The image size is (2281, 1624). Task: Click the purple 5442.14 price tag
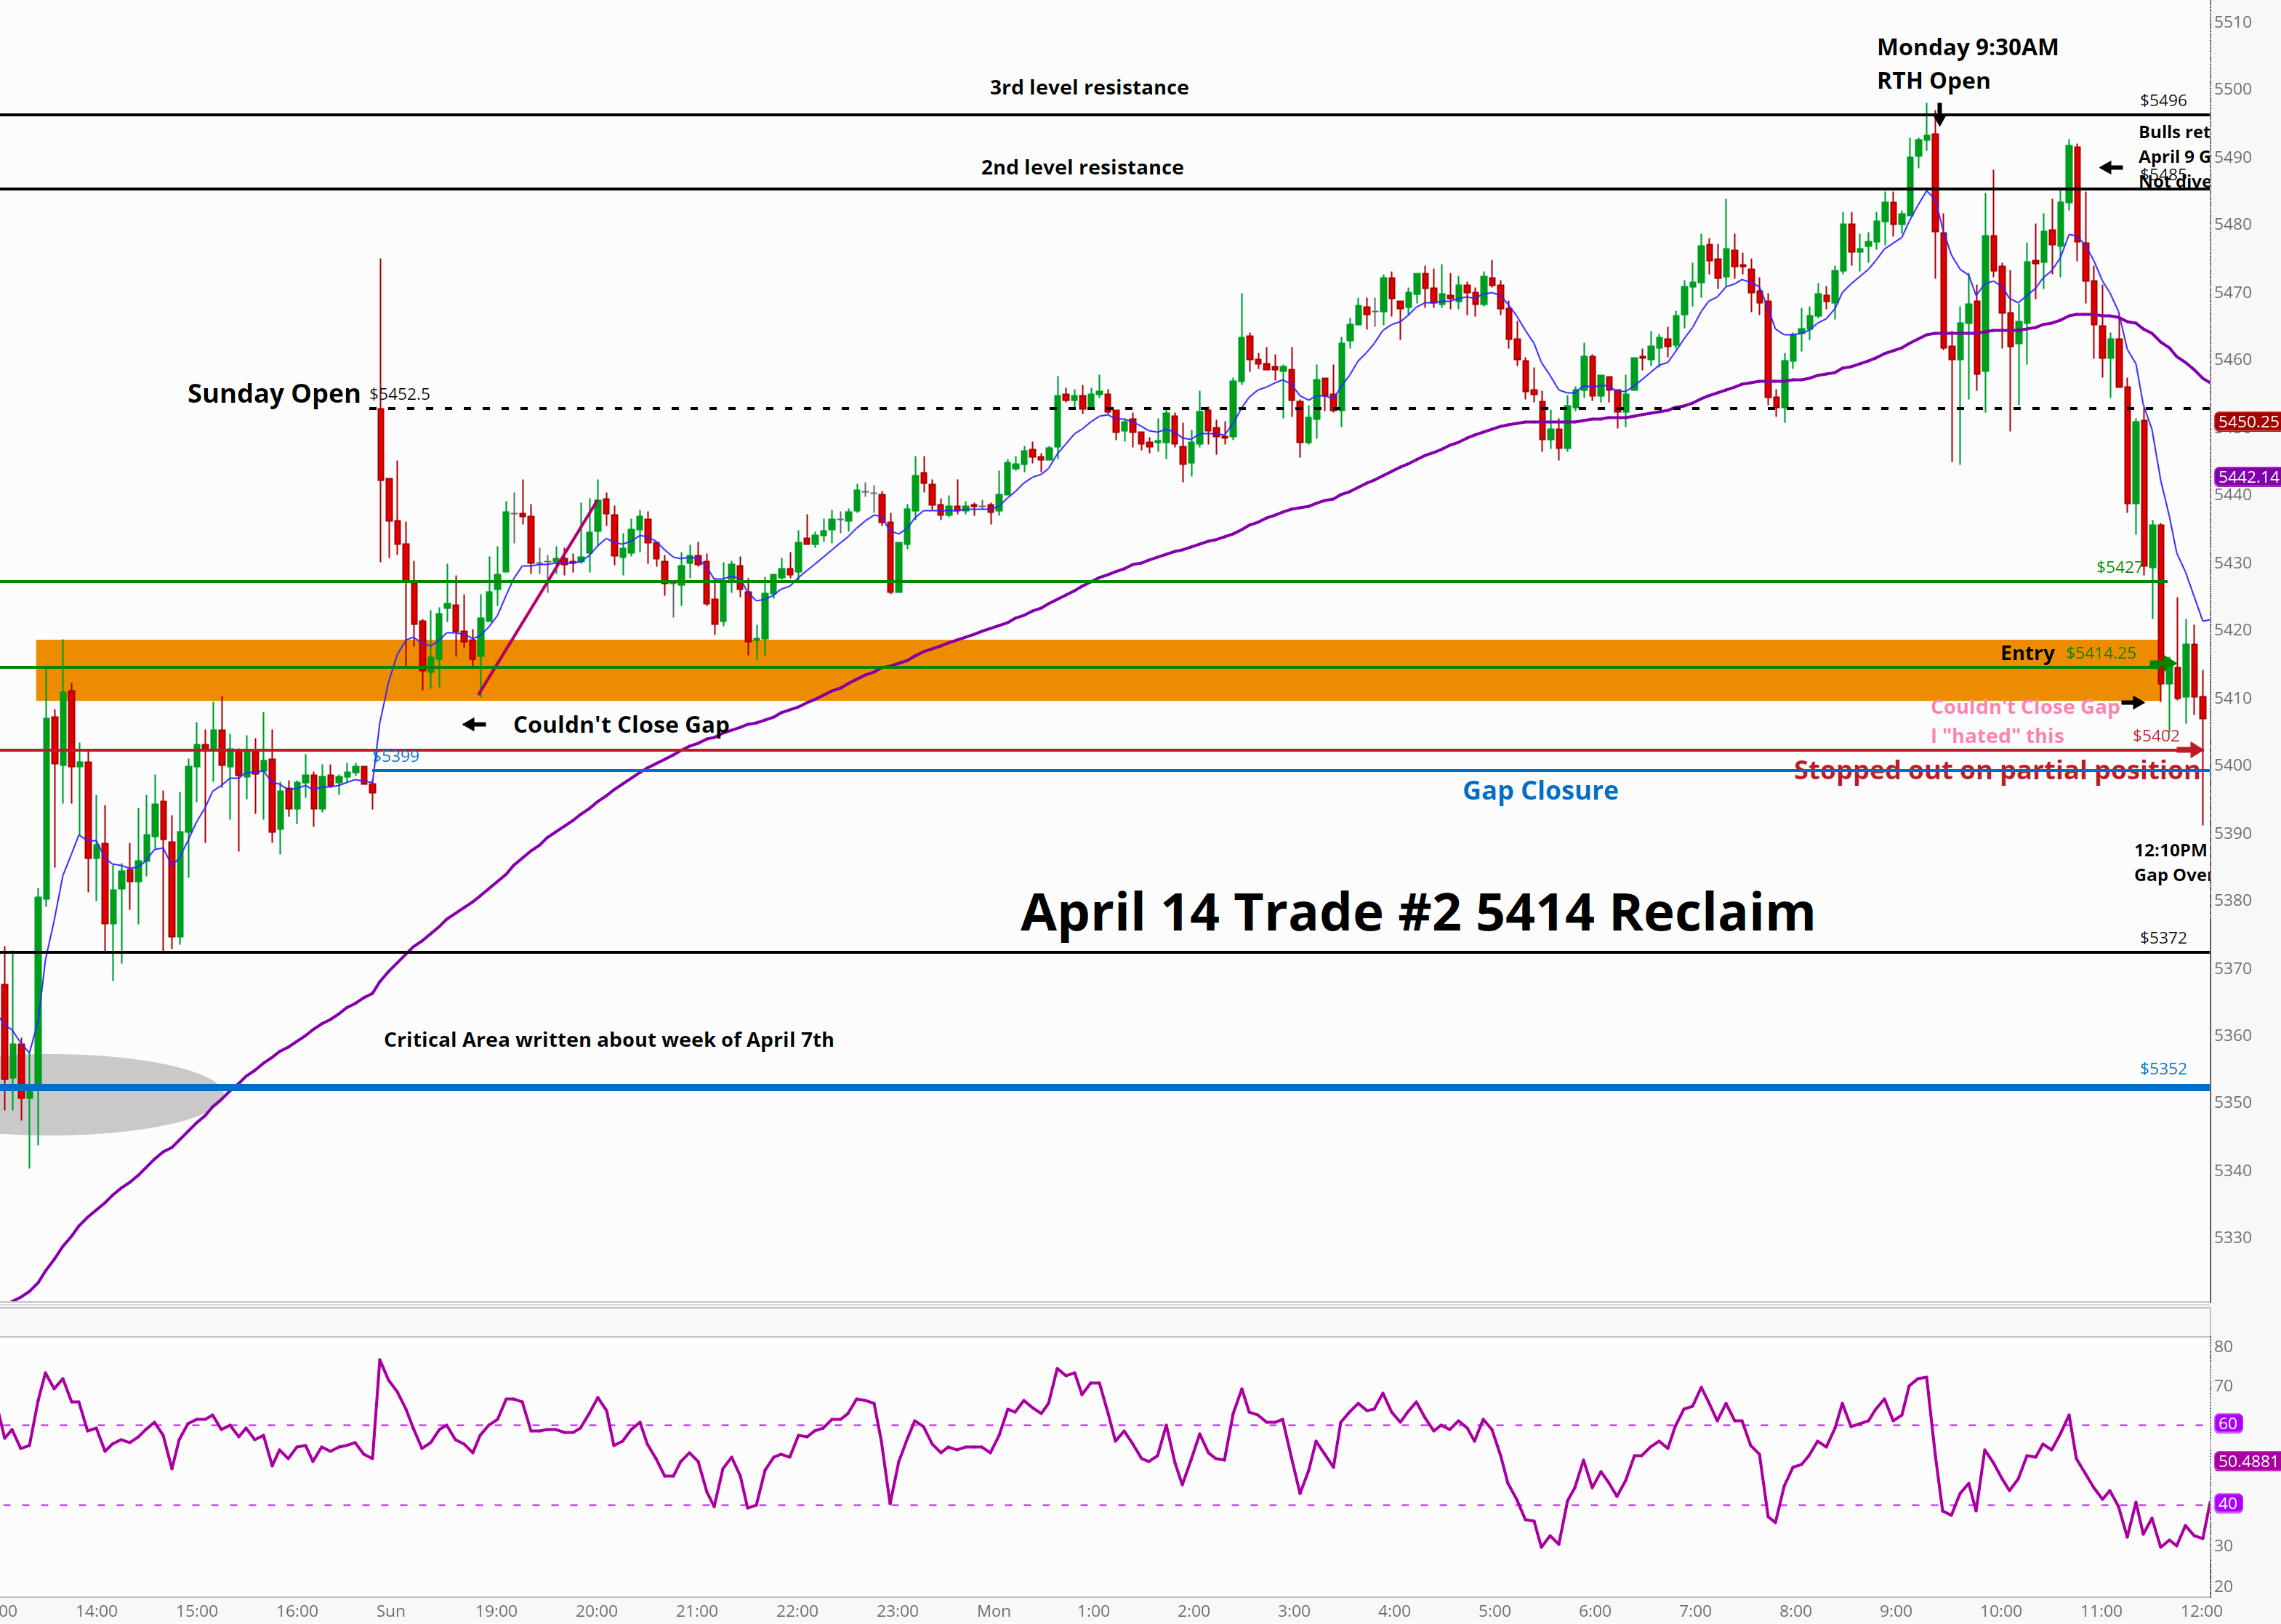coord(2247,477)
